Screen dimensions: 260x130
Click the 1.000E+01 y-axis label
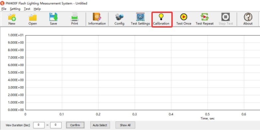point(16,35)
